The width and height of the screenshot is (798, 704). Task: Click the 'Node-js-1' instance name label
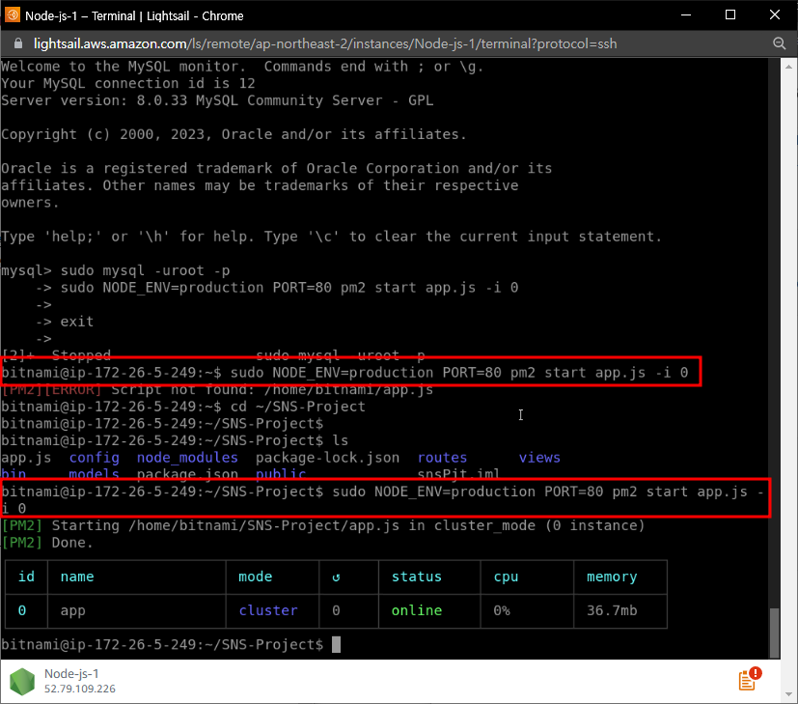[x=71, y=673]
